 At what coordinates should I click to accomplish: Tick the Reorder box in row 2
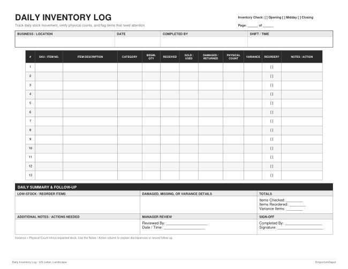pos(271,76)
